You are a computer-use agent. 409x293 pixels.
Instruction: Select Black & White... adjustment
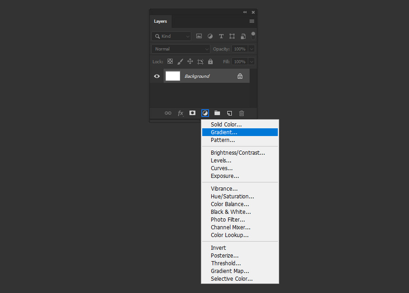click(x=240, y=212)
